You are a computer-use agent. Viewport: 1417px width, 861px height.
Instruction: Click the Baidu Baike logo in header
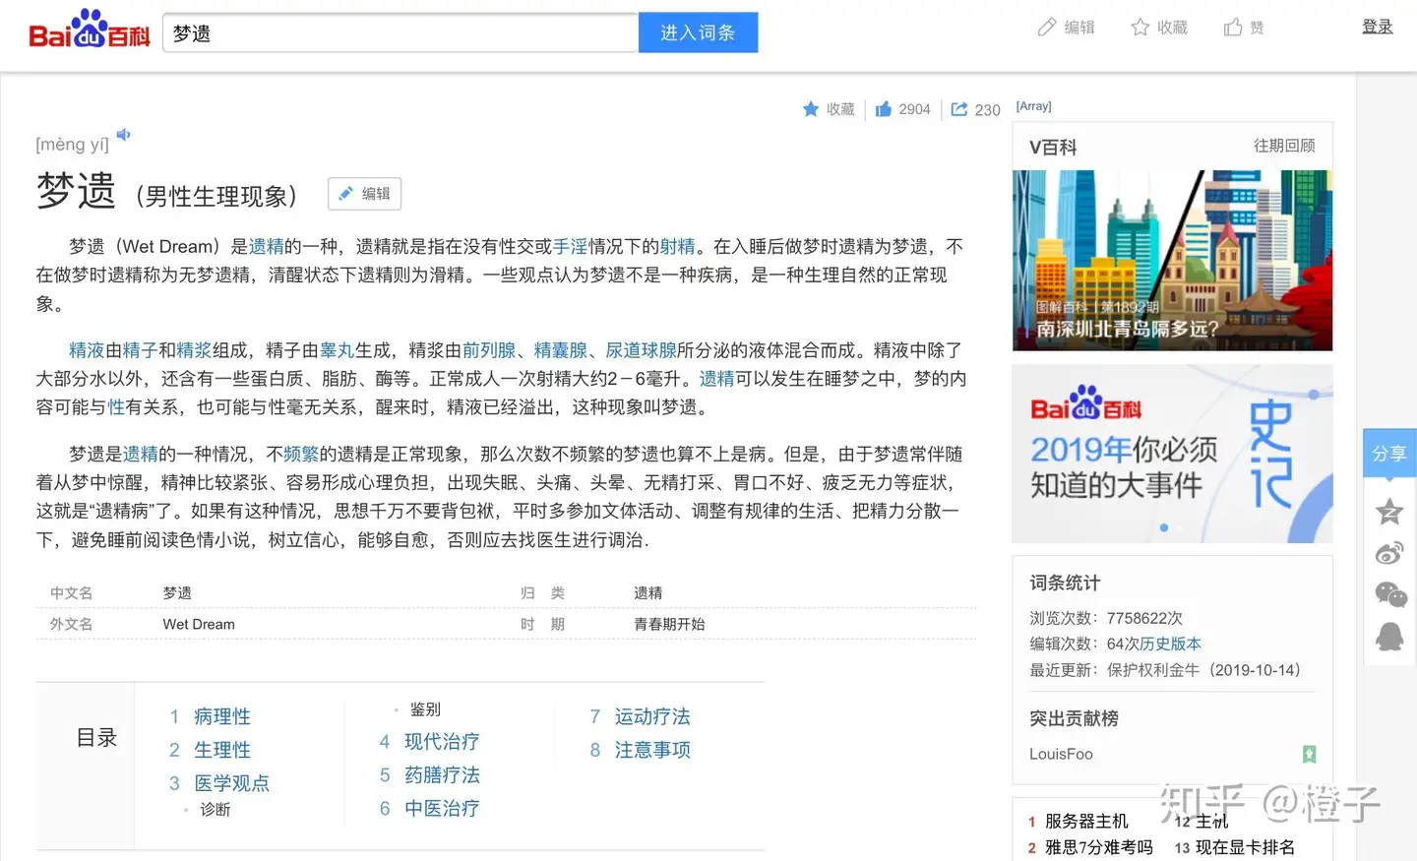pyautogui.click(x=90, y=31)
